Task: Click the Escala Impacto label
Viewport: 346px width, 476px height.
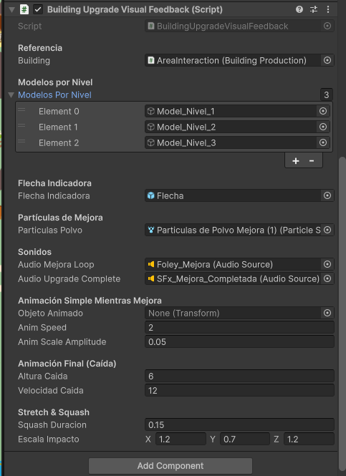Action: point(49,439)
